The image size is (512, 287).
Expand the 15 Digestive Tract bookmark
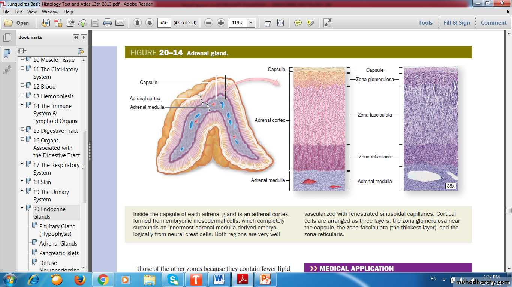coord(22,129)
